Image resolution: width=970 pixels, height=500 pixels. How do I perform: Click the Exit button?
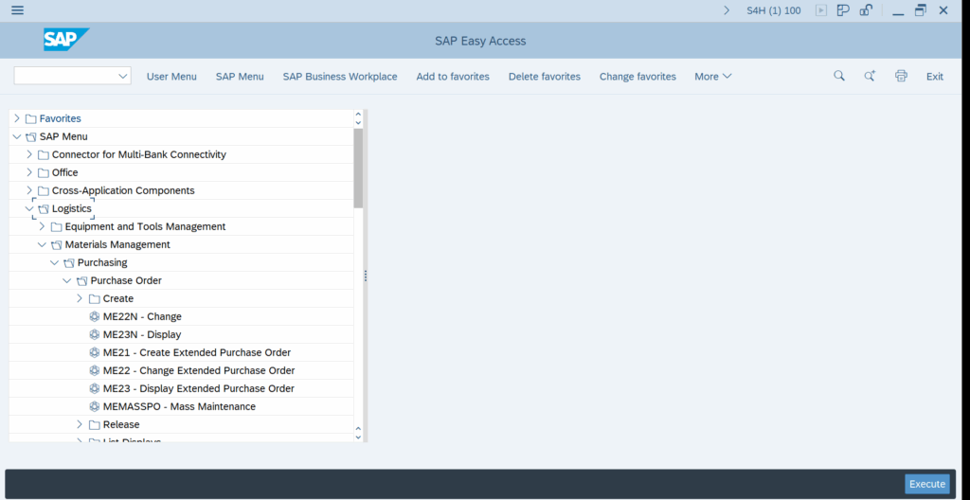934,76
